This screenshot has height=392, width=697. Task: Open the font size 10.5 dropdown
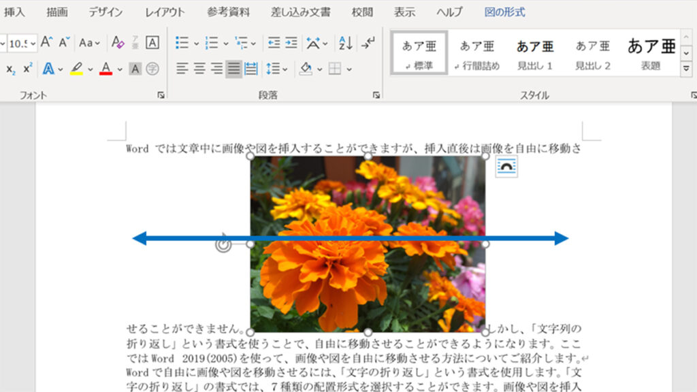(33, 44)
